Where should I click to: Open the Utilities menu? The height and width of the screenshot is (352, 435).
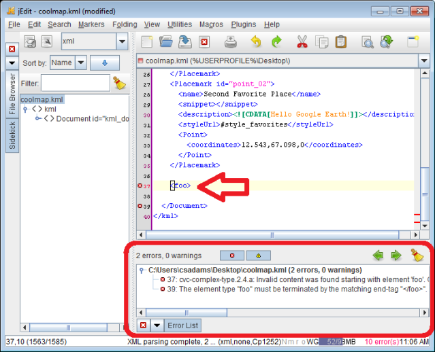[180, 24]
